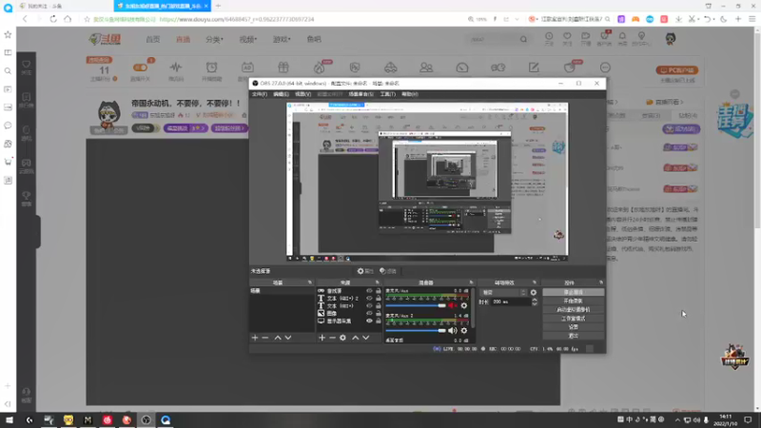
Task: Open settings gear for 麦克风/Aux mixer channel
Action: [x=464, y=305]
